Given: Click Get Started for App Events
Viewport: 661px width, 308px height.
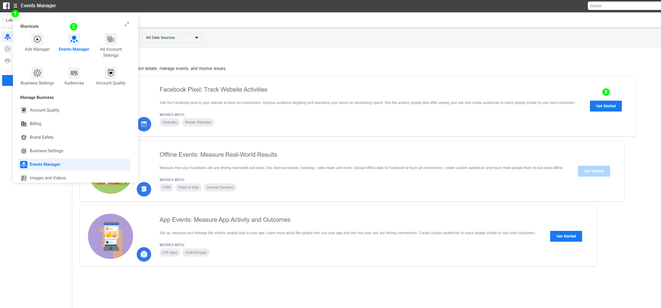Looking at the screenshot, I should click(x=566, y=236).
